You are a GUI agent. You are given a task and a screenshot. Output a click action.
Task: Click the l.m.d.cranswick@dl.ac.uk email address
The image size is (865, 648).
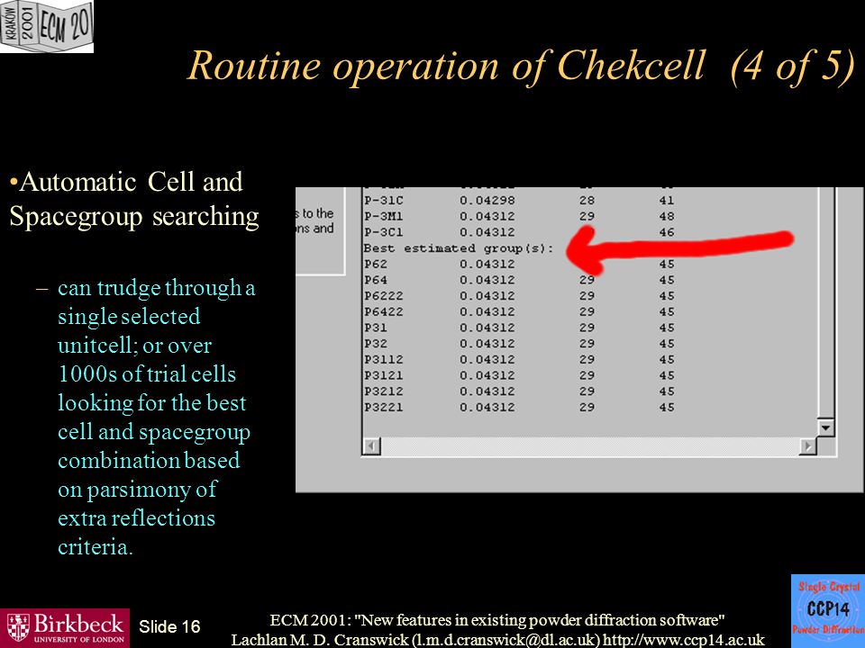(x=505, y=640)
